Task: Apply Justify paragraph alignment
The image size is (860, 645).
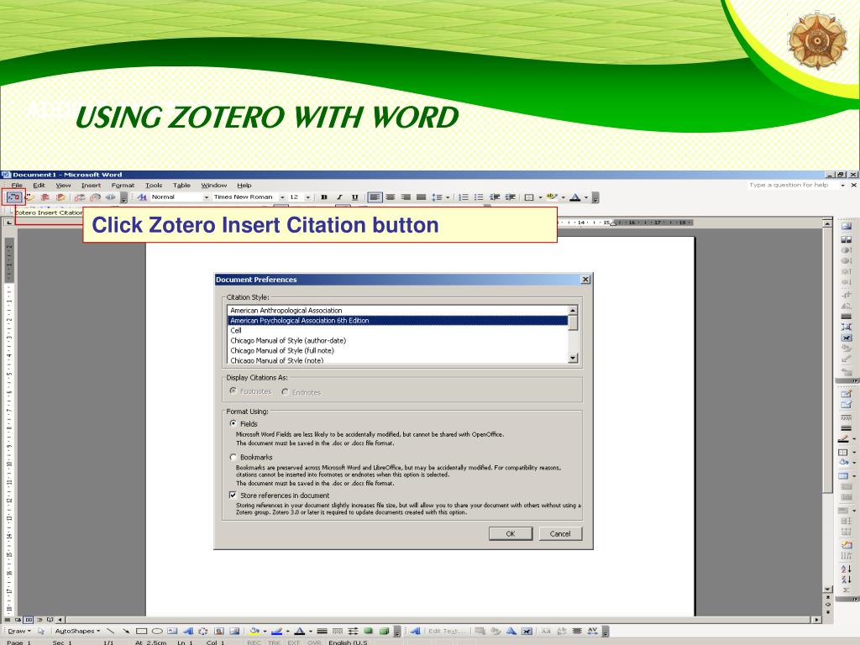Action: pos(422,197)
